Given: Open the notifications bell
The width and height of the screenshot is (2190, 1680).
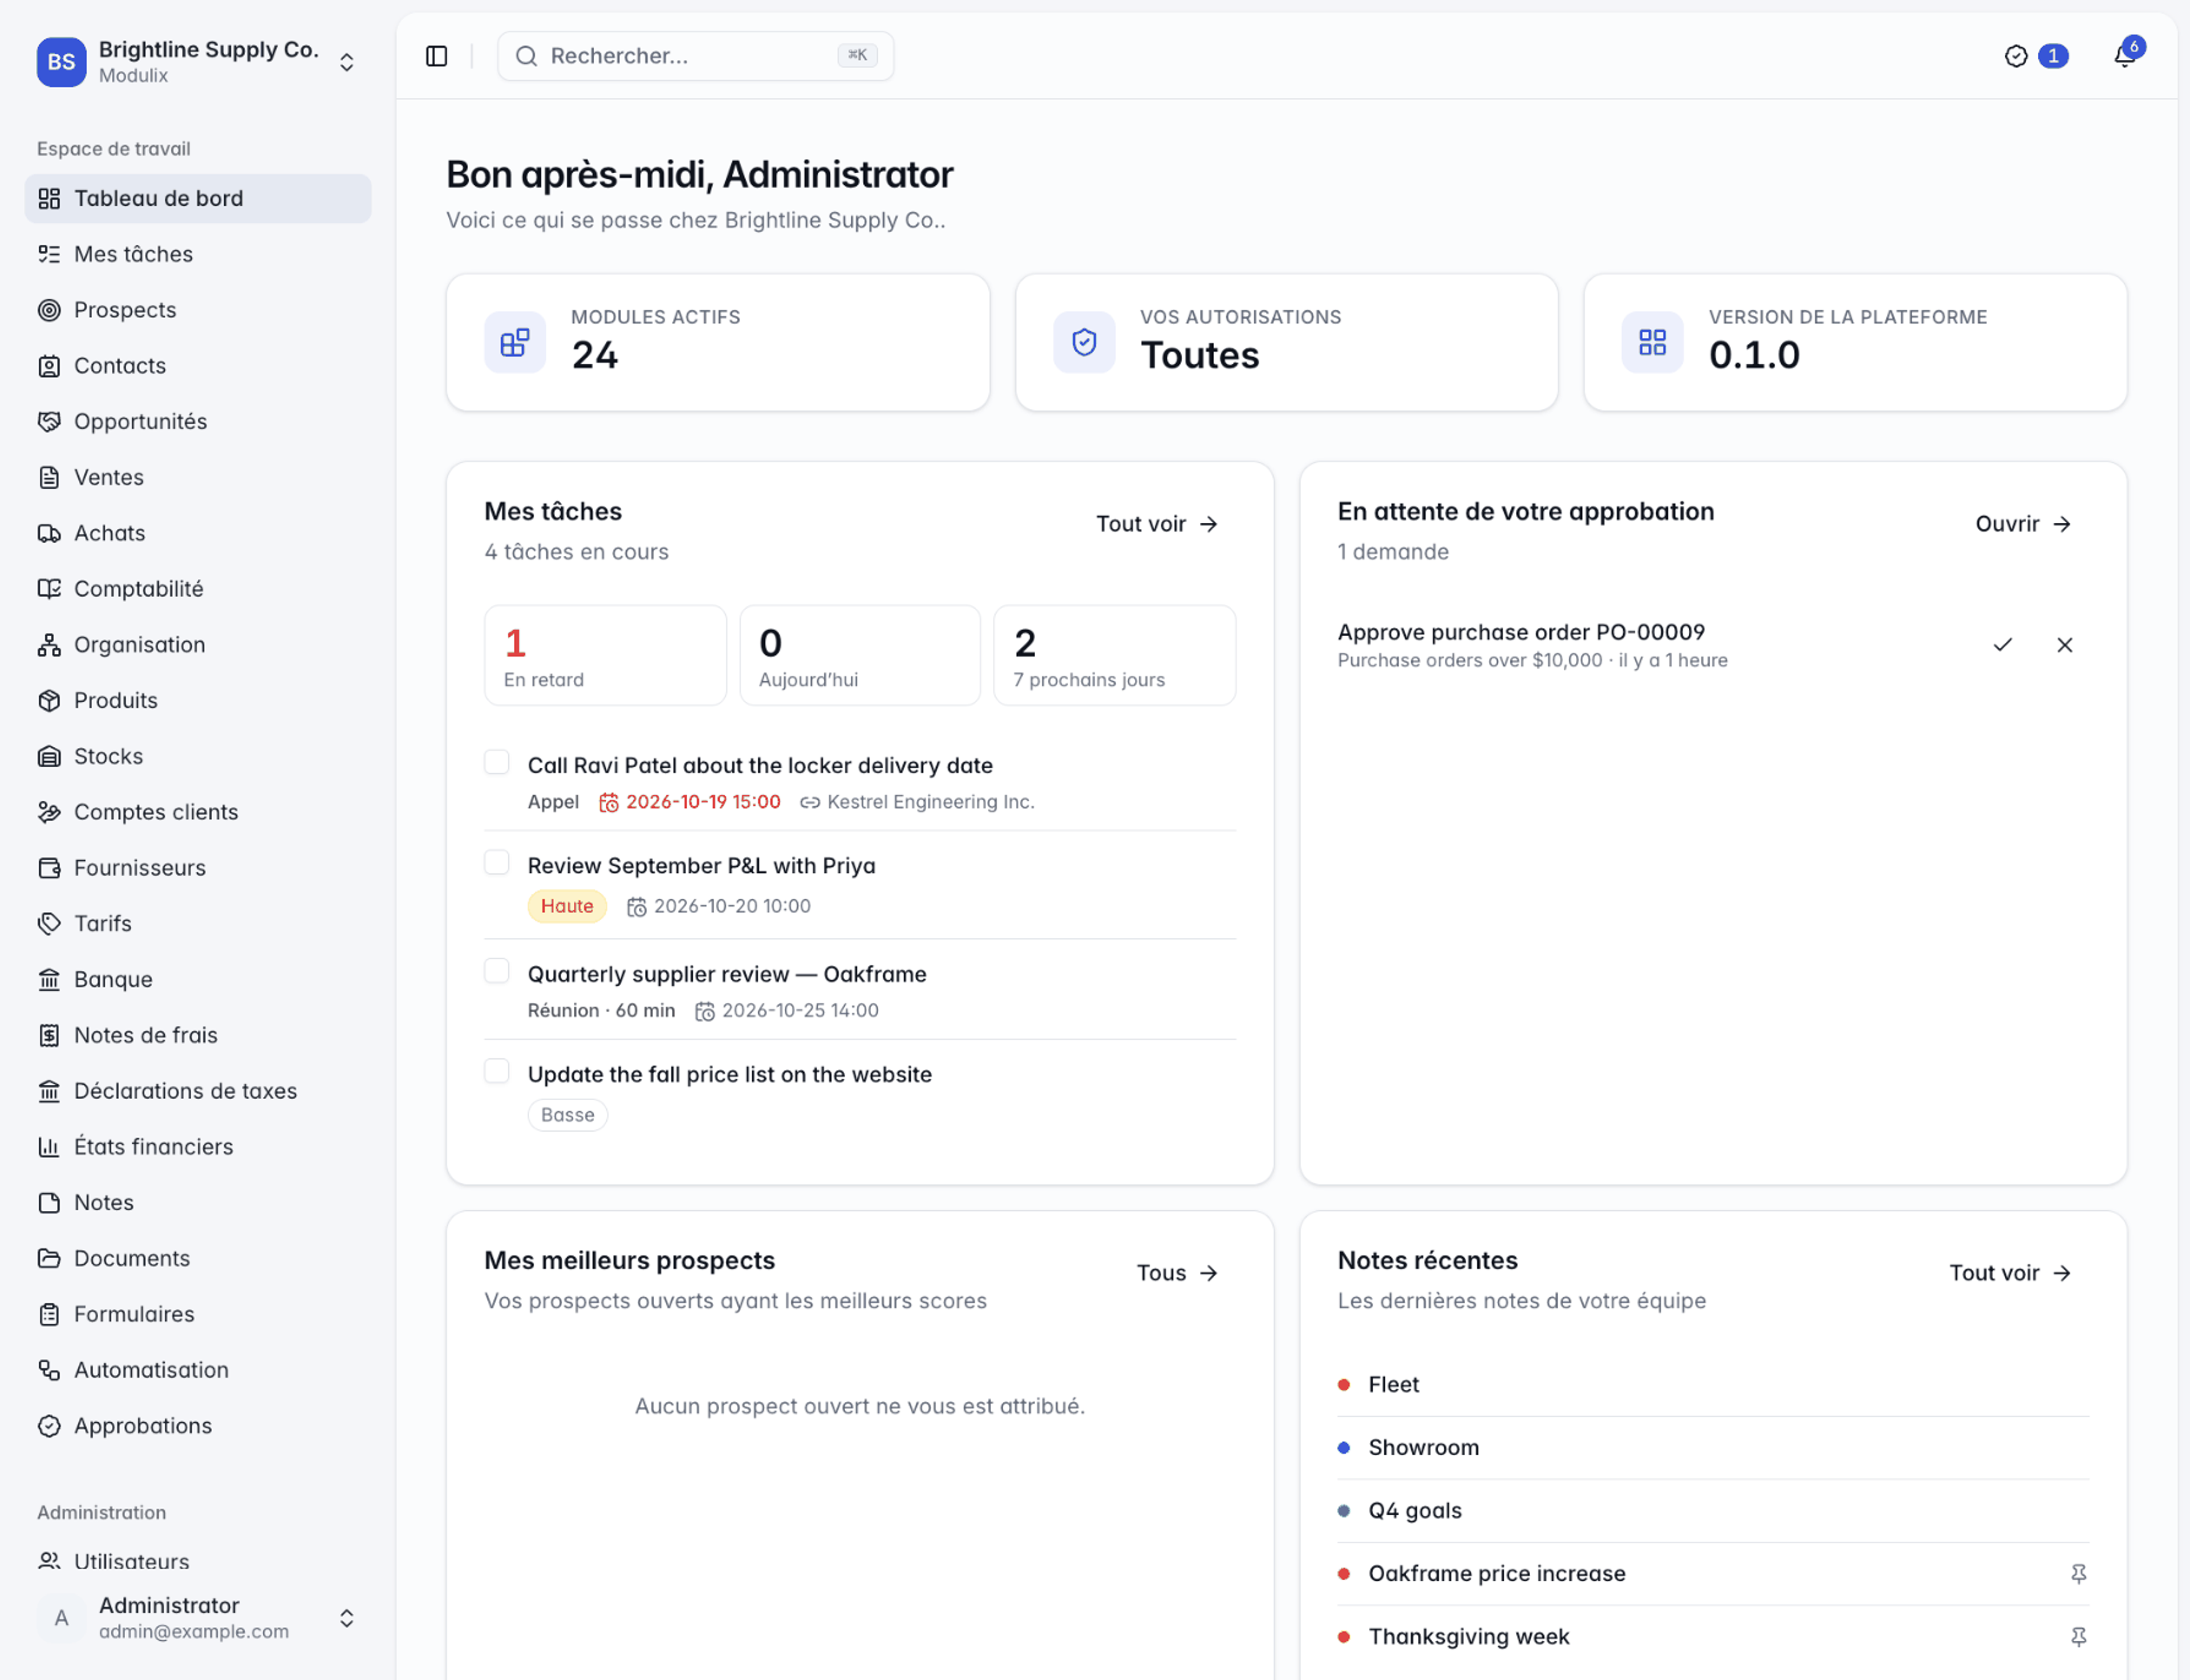Looking at the screenshot, I should (2125, 56).
